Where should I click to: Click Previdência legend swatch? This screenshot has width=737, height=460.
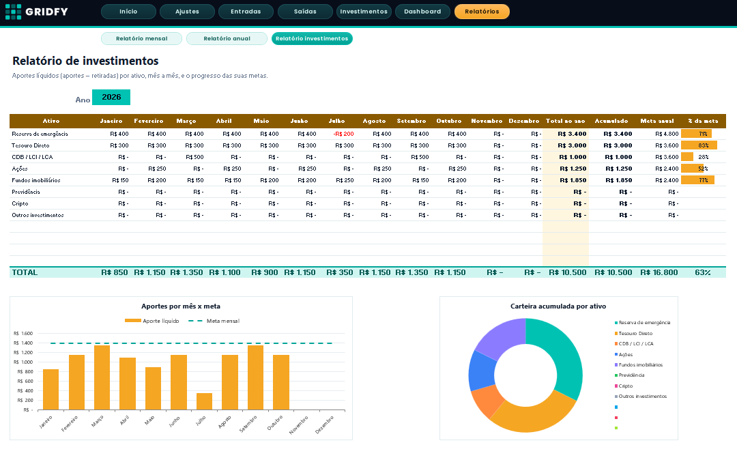tap(616, 375)
